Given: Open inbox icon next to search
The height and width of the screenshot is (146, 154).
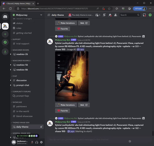Looking at the screenshot, I should point(144,15).
